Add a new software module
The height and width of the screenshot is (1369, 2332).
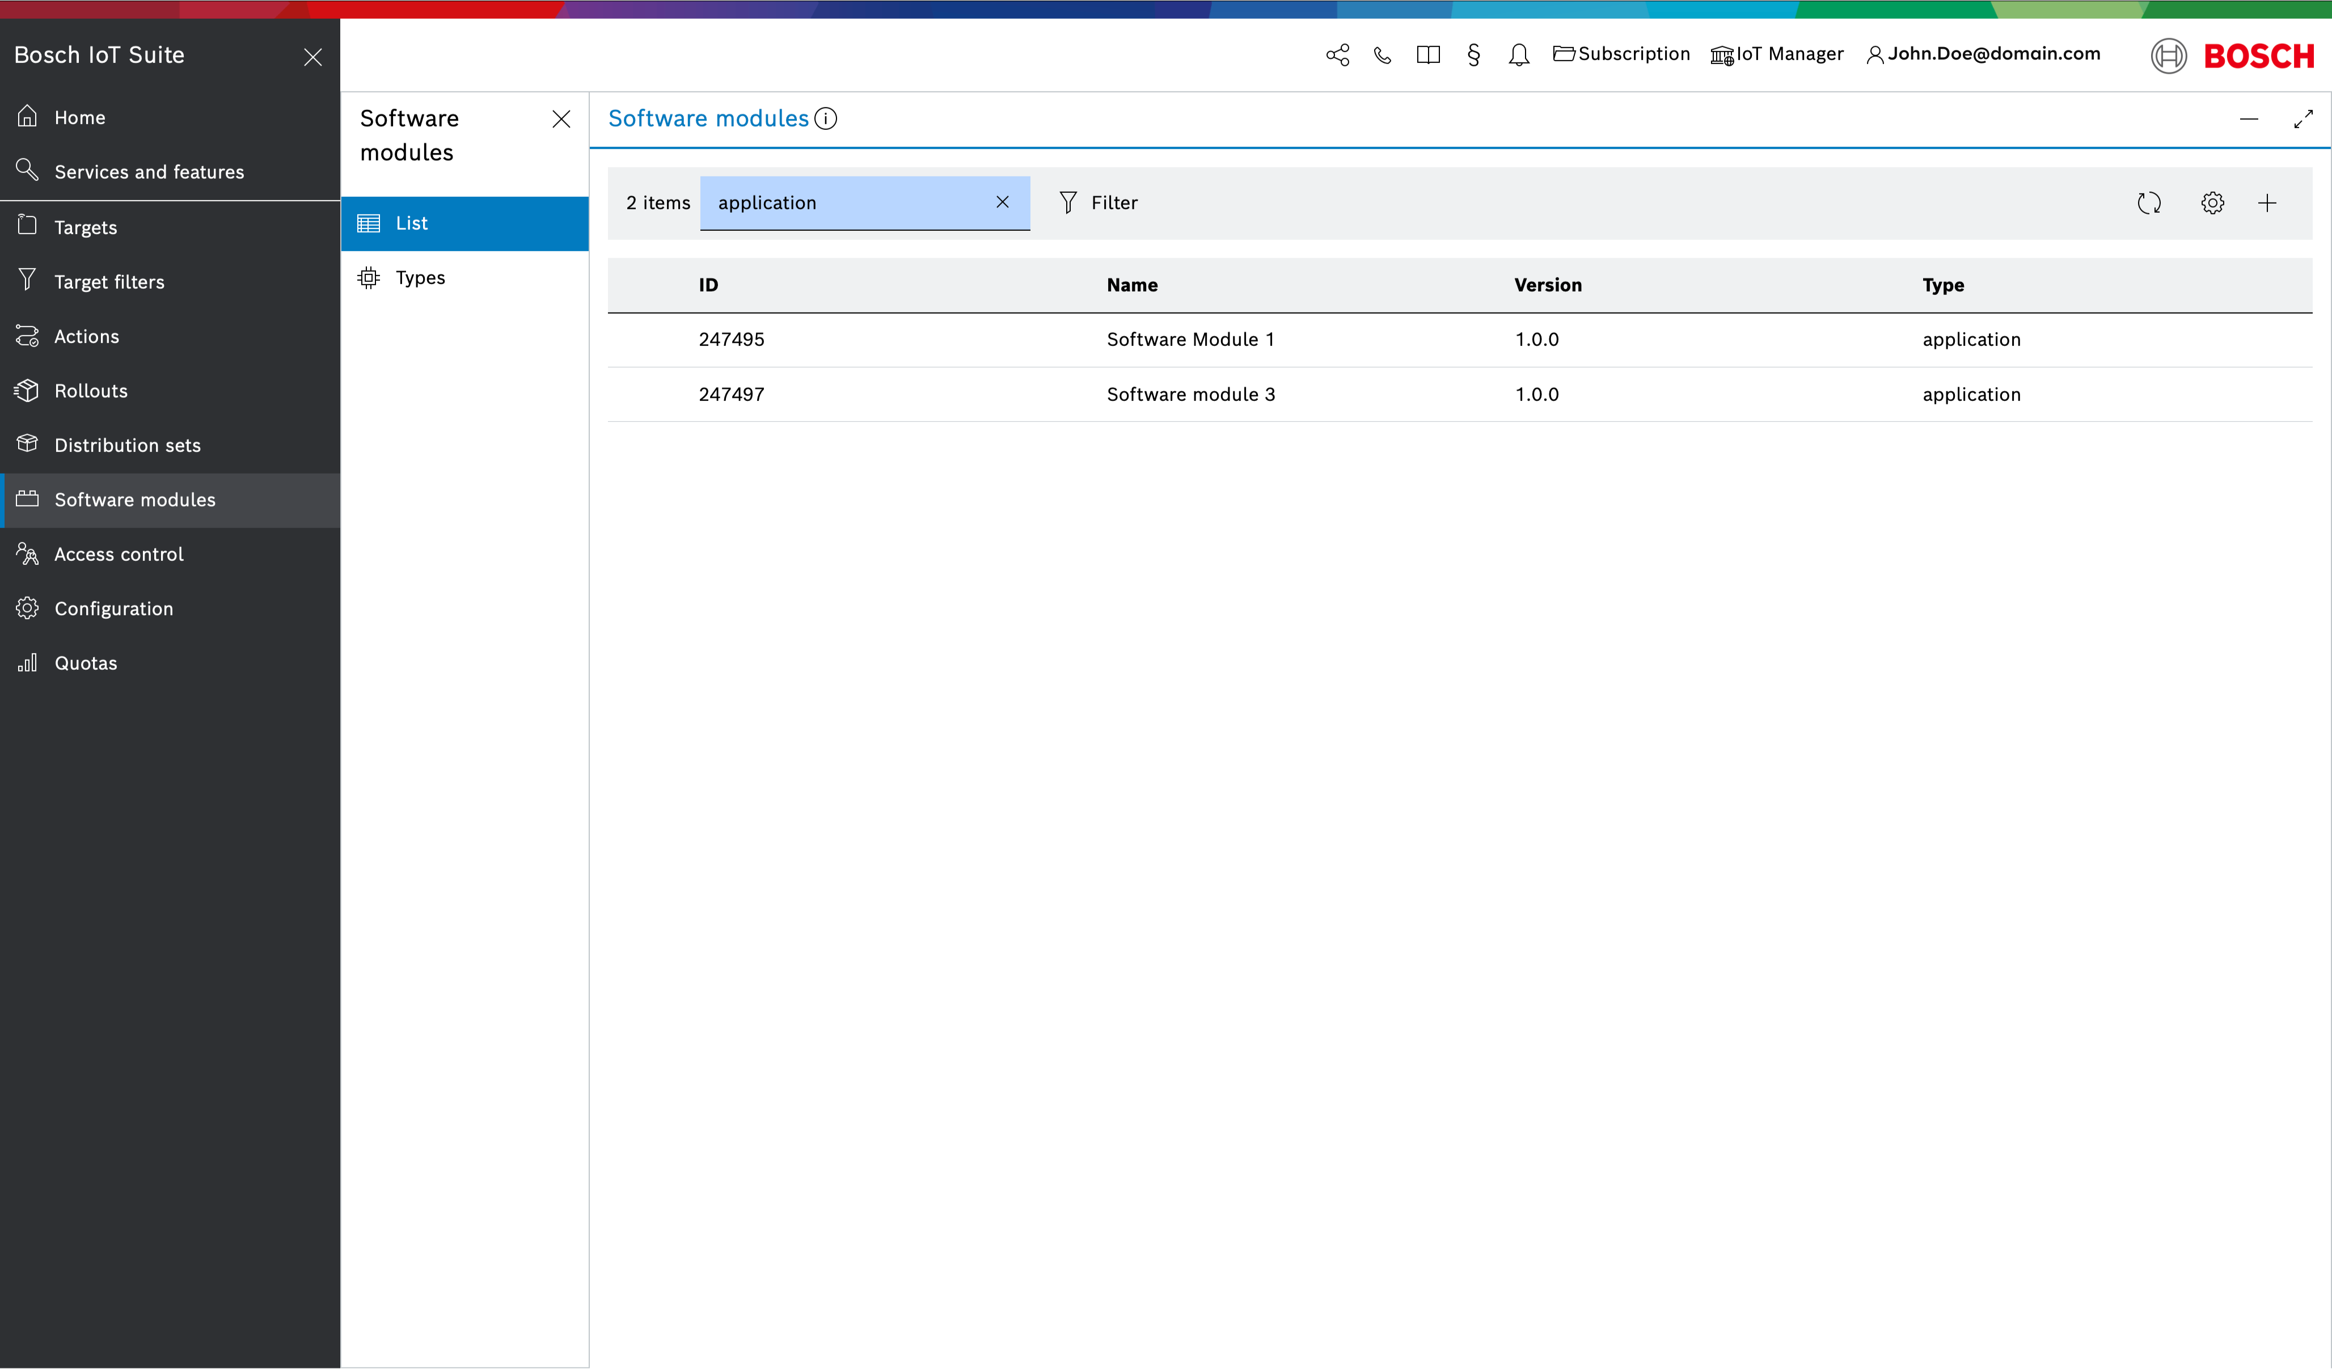point(2266,202)
